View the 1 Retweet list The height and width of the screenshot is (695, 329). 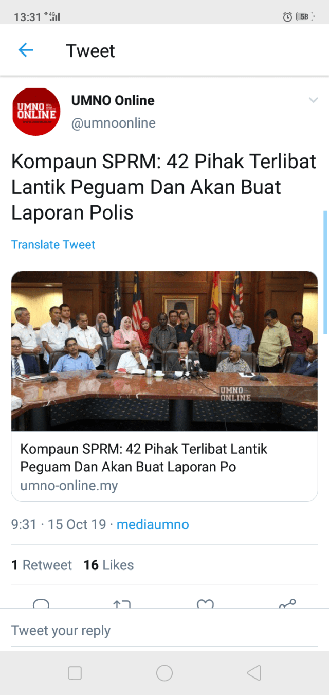pos(42,565)
